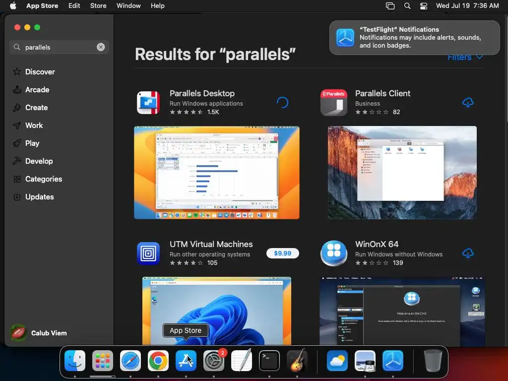This screenshot has width=508, height=381.
Task: Open the WinOnX 64 app icon
Action: click(x=334, y=254)
